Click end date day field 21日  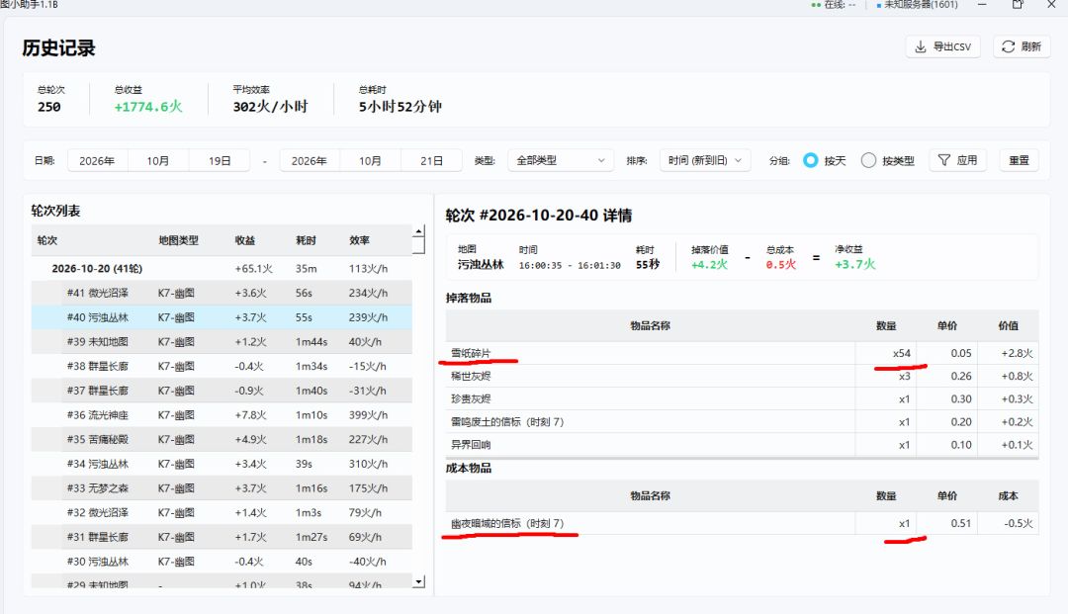[431, 160]
